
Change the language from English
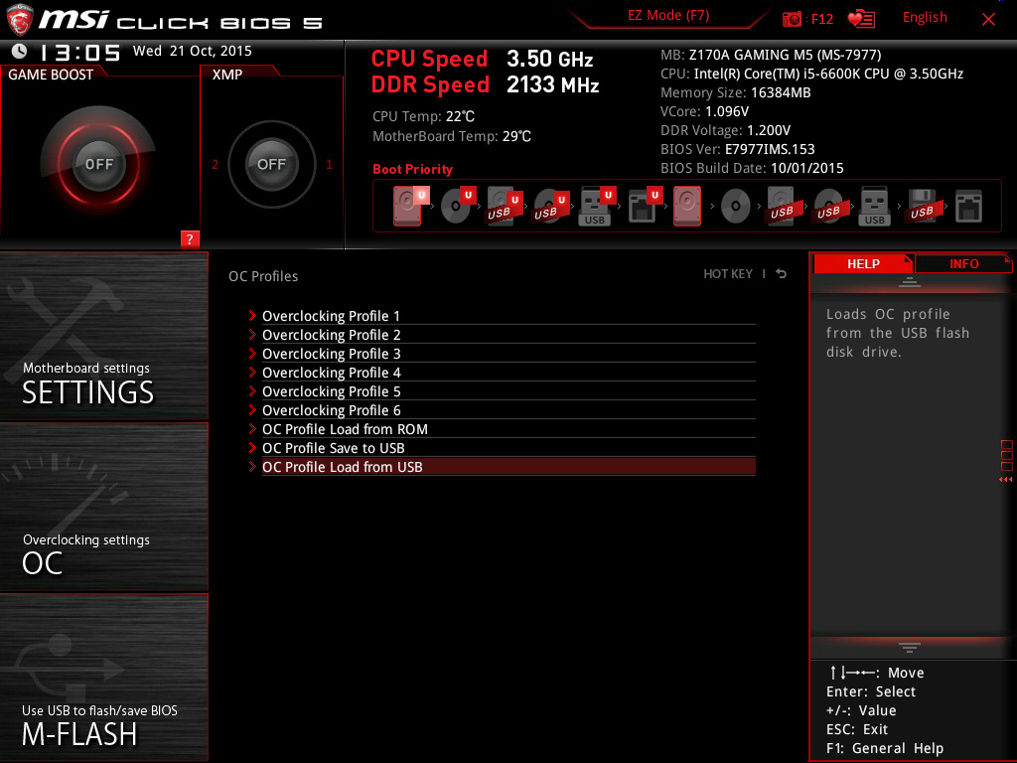(925, 18)
